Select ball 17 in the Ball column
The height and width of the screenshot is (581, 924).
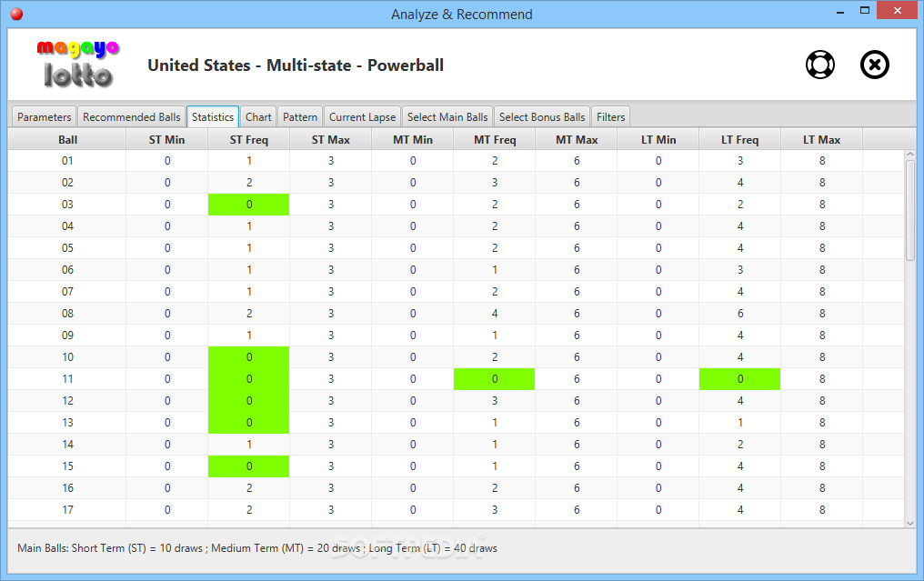(x=67, y=510)
